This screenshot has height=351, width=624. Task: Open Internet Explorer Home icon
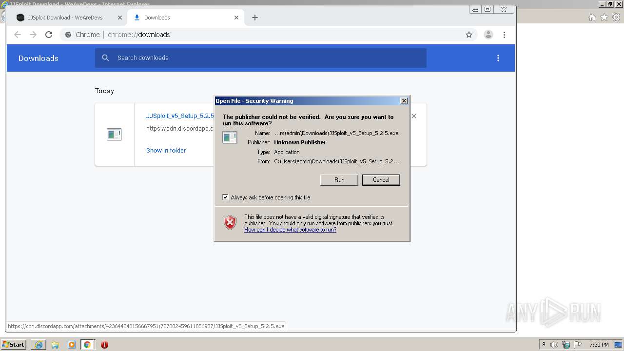coord(592,18)
